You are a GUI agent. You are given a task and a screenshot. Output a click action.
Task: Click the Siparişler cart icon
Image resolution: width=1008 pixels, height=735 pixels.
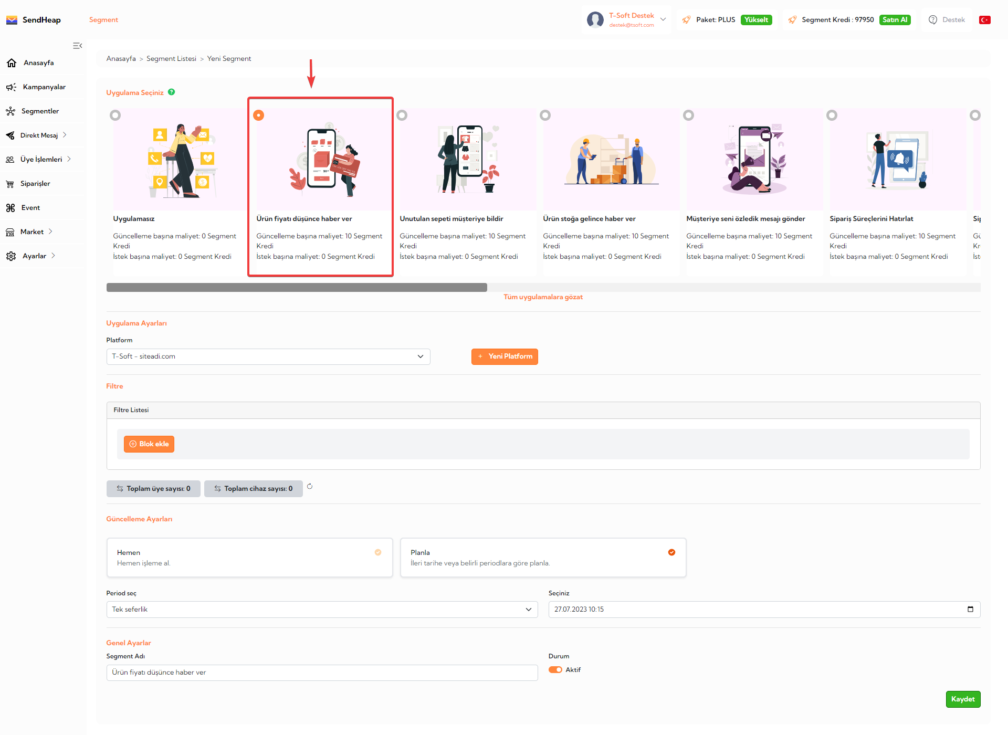coord(10,184)
